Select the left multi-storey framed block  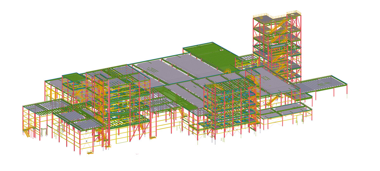tap(120, 95)
